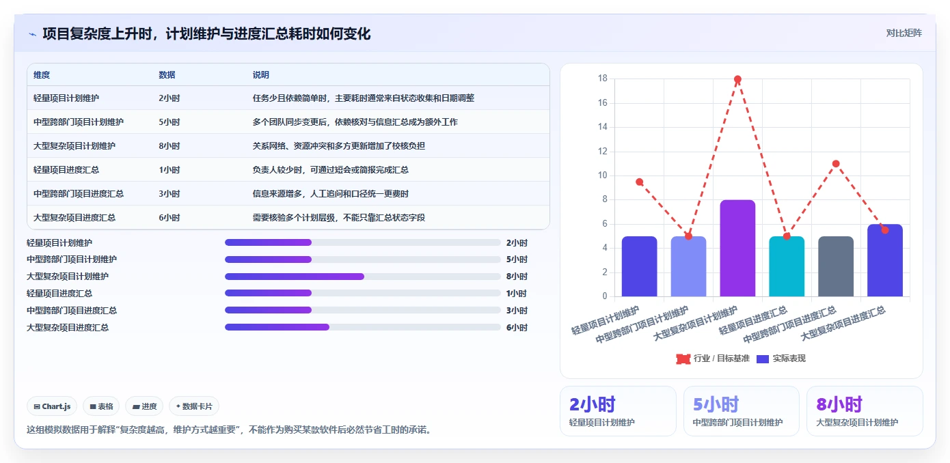Click the tall purple bar in the chart
Image resolution: width=950 pixels, height=463 pixels.
737,248
